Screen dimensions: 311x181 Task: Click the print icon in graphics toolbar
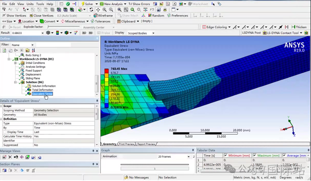165,9
